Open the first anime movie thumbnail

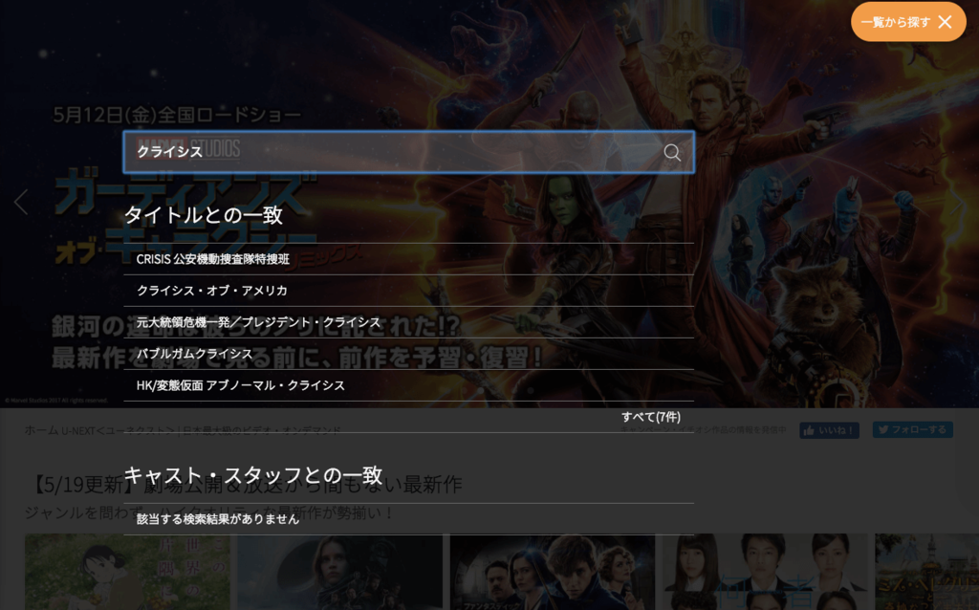coord(127,572)
